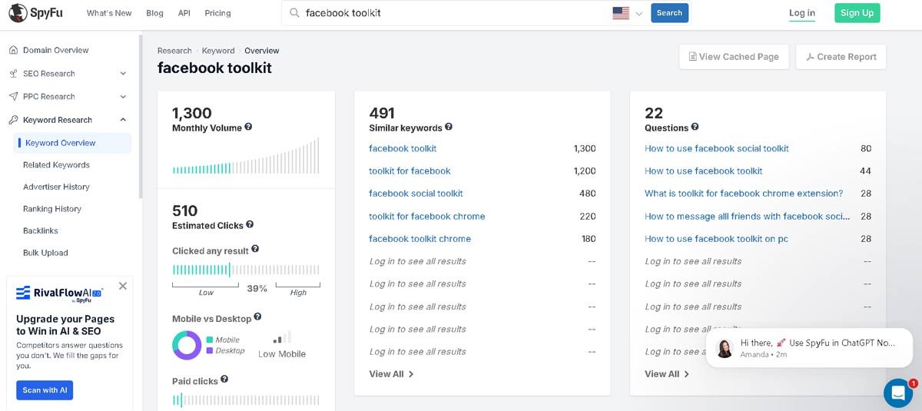Click the Estimated Clicks help icon
Viewport: 922px width, 411px height.
(x=250, y=225)
